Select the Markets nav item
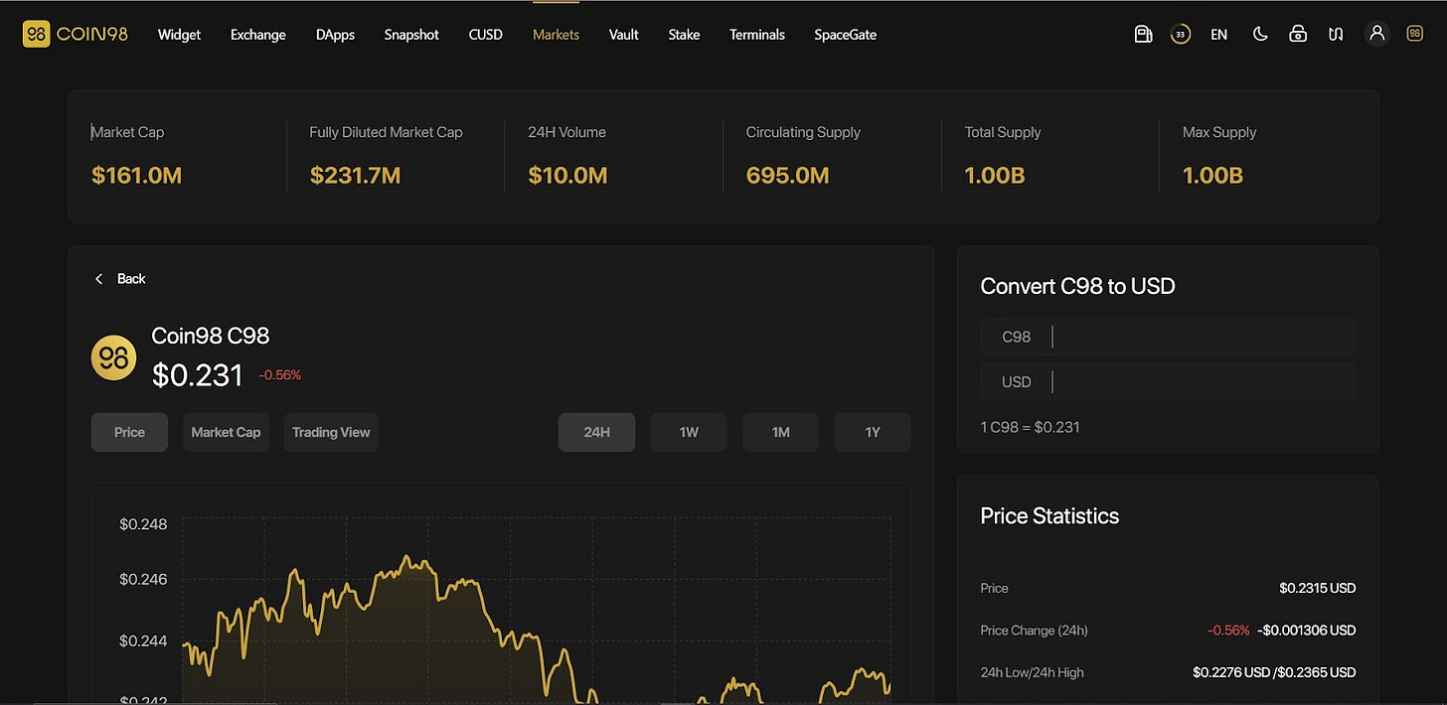Screen dimensions: 1447x705 coord(556,34)
